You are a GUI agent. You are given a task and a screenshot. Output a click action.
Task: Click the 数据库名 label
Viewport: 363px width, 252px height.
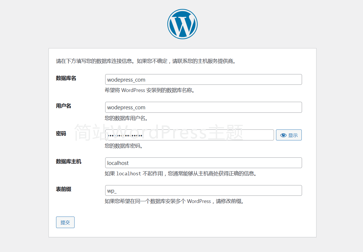66,78
